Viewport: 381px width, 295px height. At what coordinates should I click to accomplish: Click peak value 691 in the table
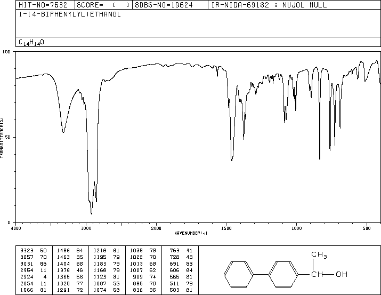(x=174, y=264)
